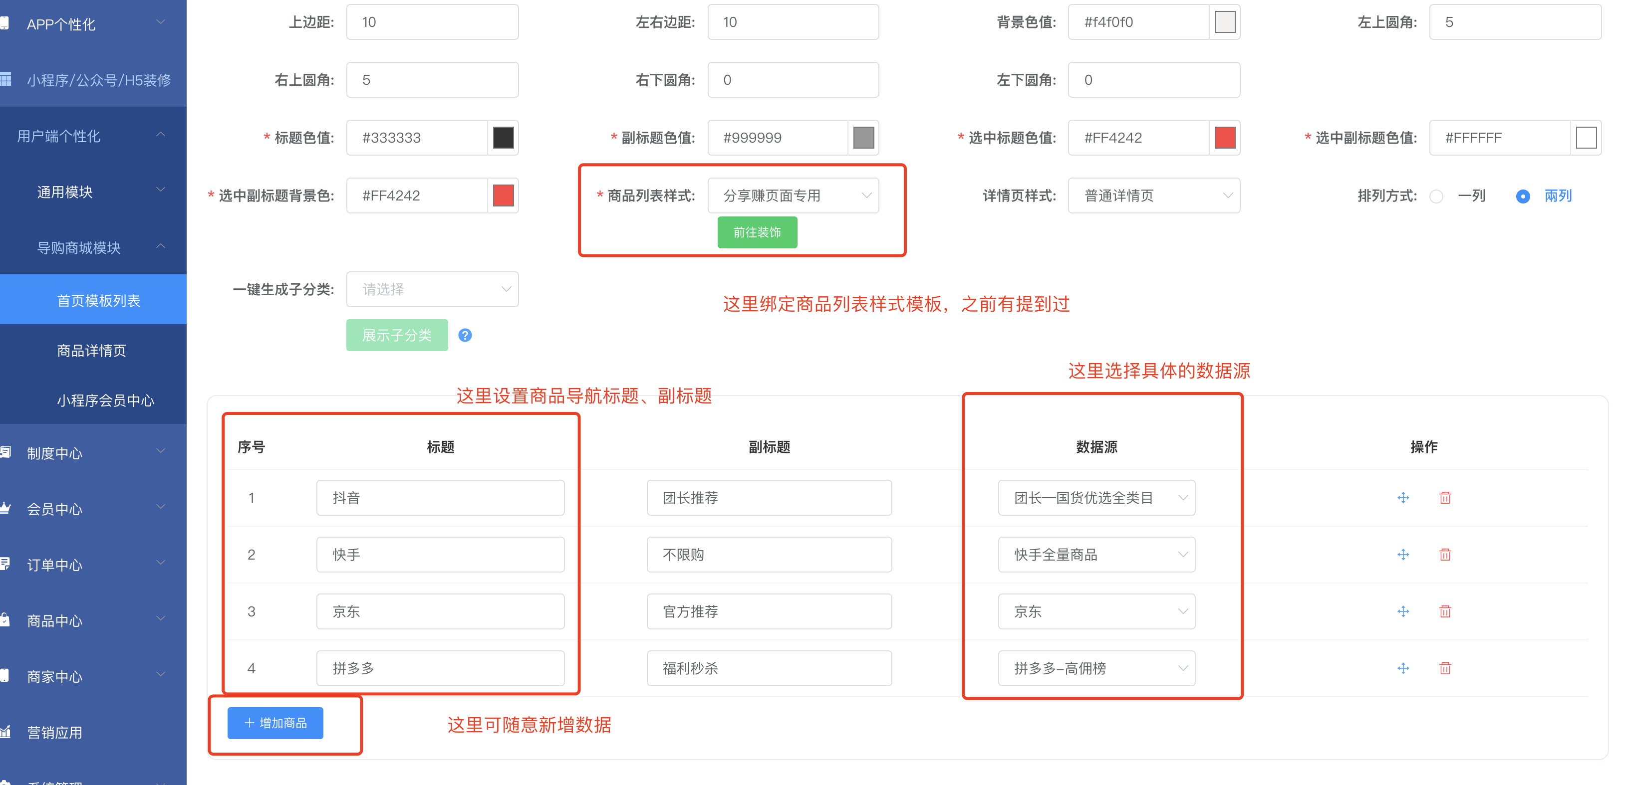Click the 会员中心 crown icon
Image resolution: width=1626 pixels, height=785 pixels.
5,508
